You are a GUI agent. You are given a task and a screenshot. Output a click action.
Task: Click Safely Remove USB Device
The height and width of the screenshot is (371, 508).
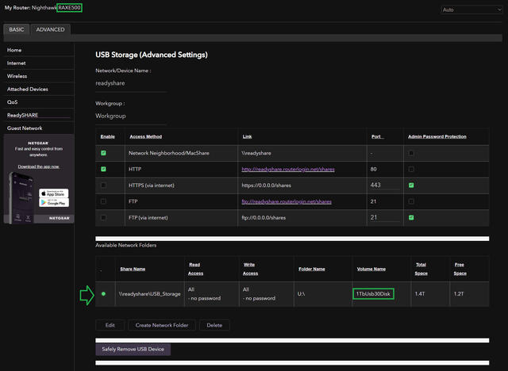(x=133, y=349)
